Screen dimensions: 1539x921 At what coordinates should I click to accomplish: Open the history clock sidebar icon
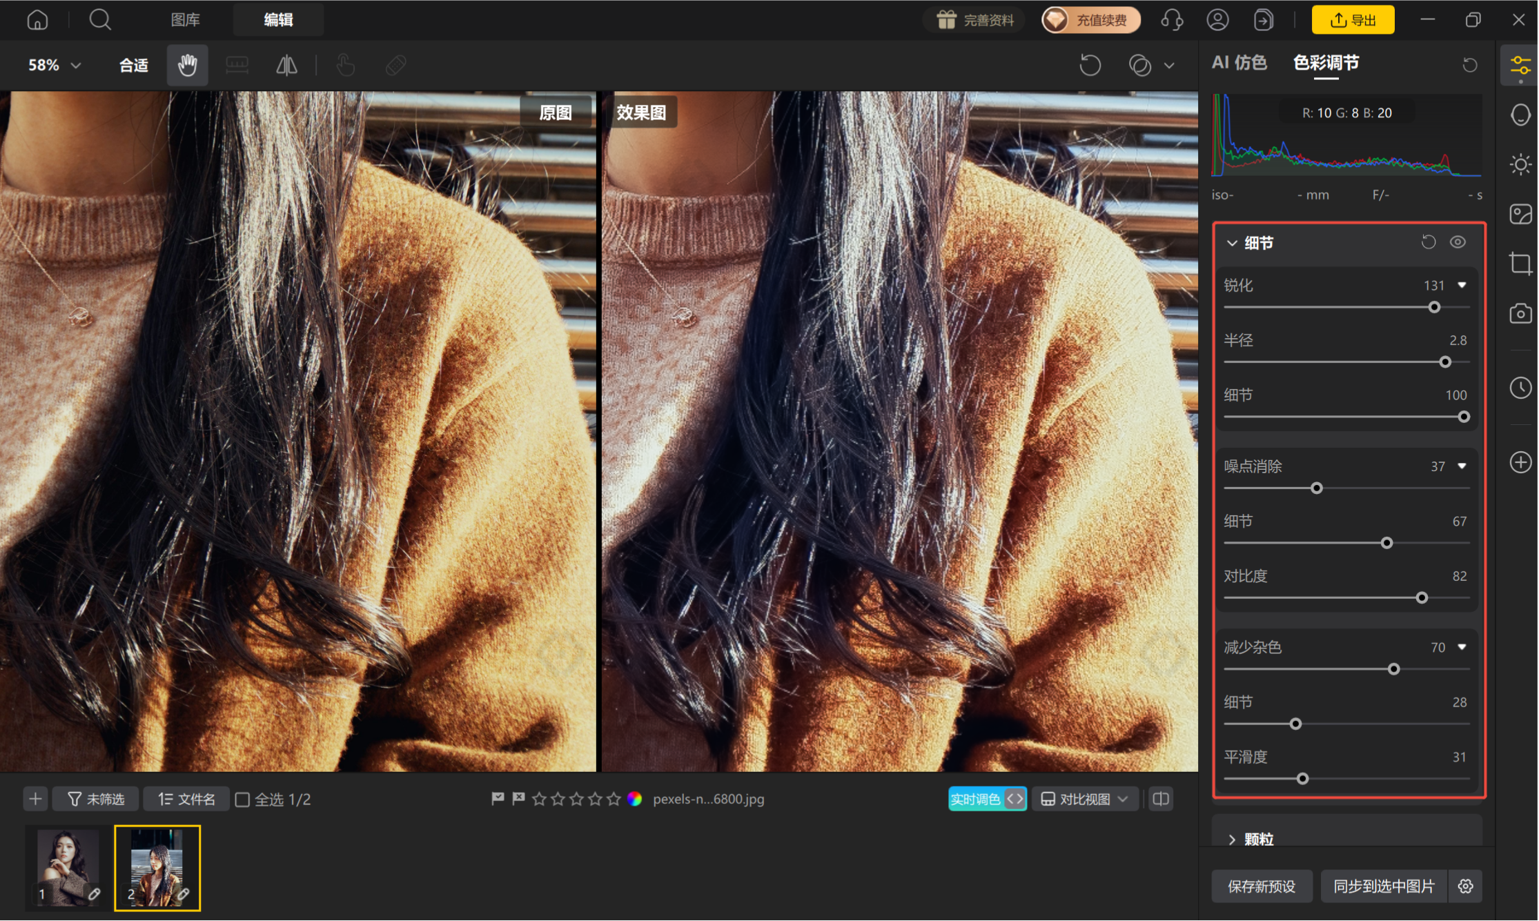[x=1520, y=388]
